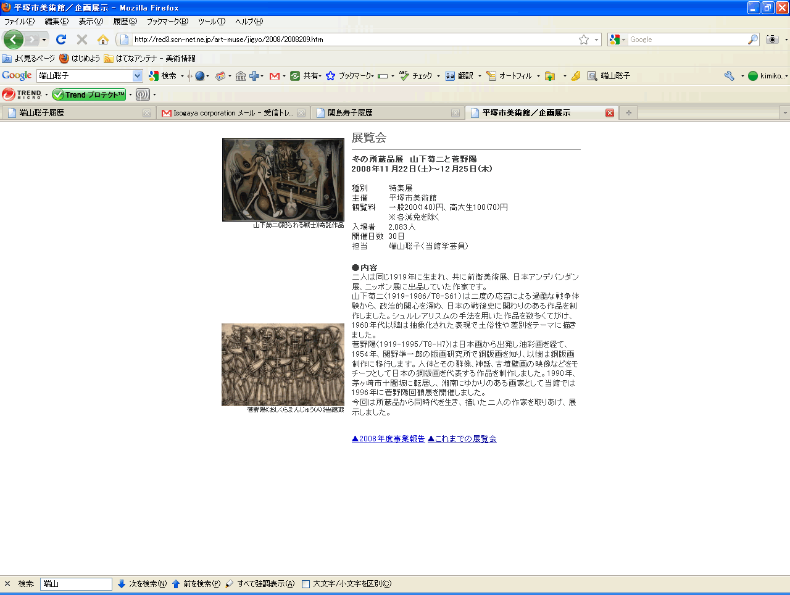Open Google Toolbar search button 検索
Viewport: 790px width, 595px height.
[x=162, y=76]
